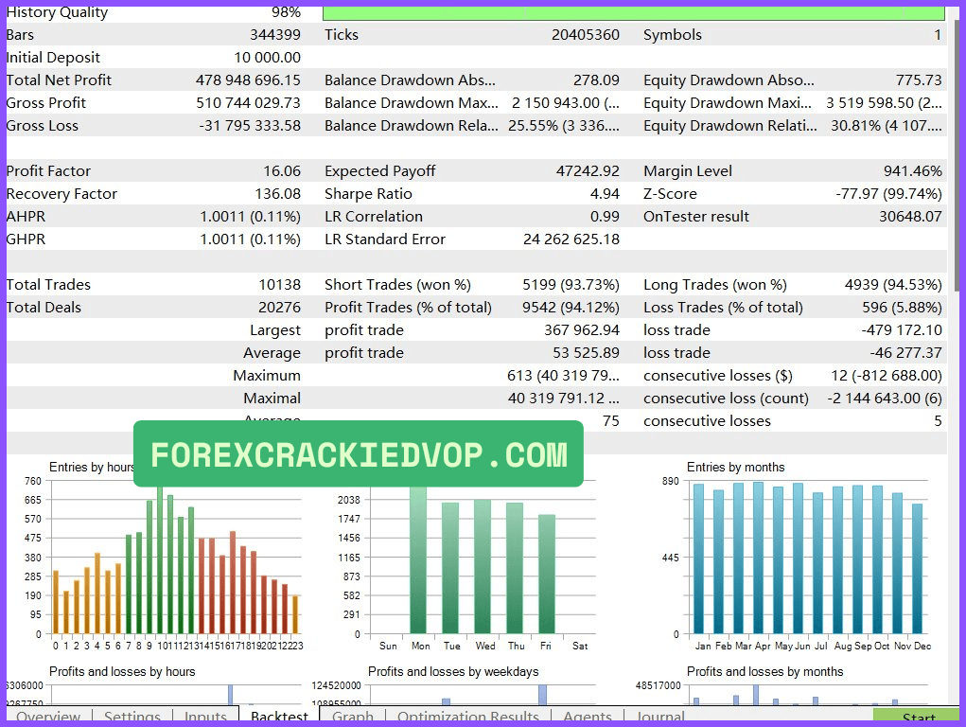This screenshot has width=966, height=727.
Task: Select the LR Standard Error value 24 262 625.18
Action: point(571,239)
